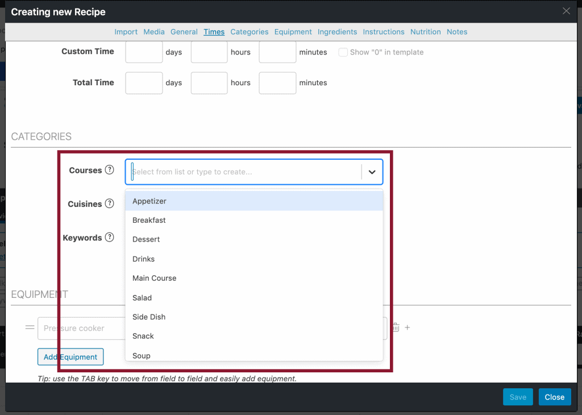Navigate to Ingredients section link
This screenshot has width=582, height=415.
(338, 32)
